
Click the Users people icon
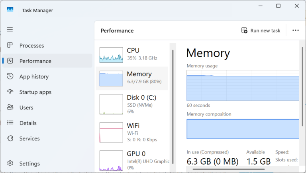(x=10, y=107)
